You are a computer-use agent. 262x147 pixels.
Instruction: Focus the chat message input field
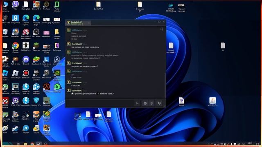100,103
